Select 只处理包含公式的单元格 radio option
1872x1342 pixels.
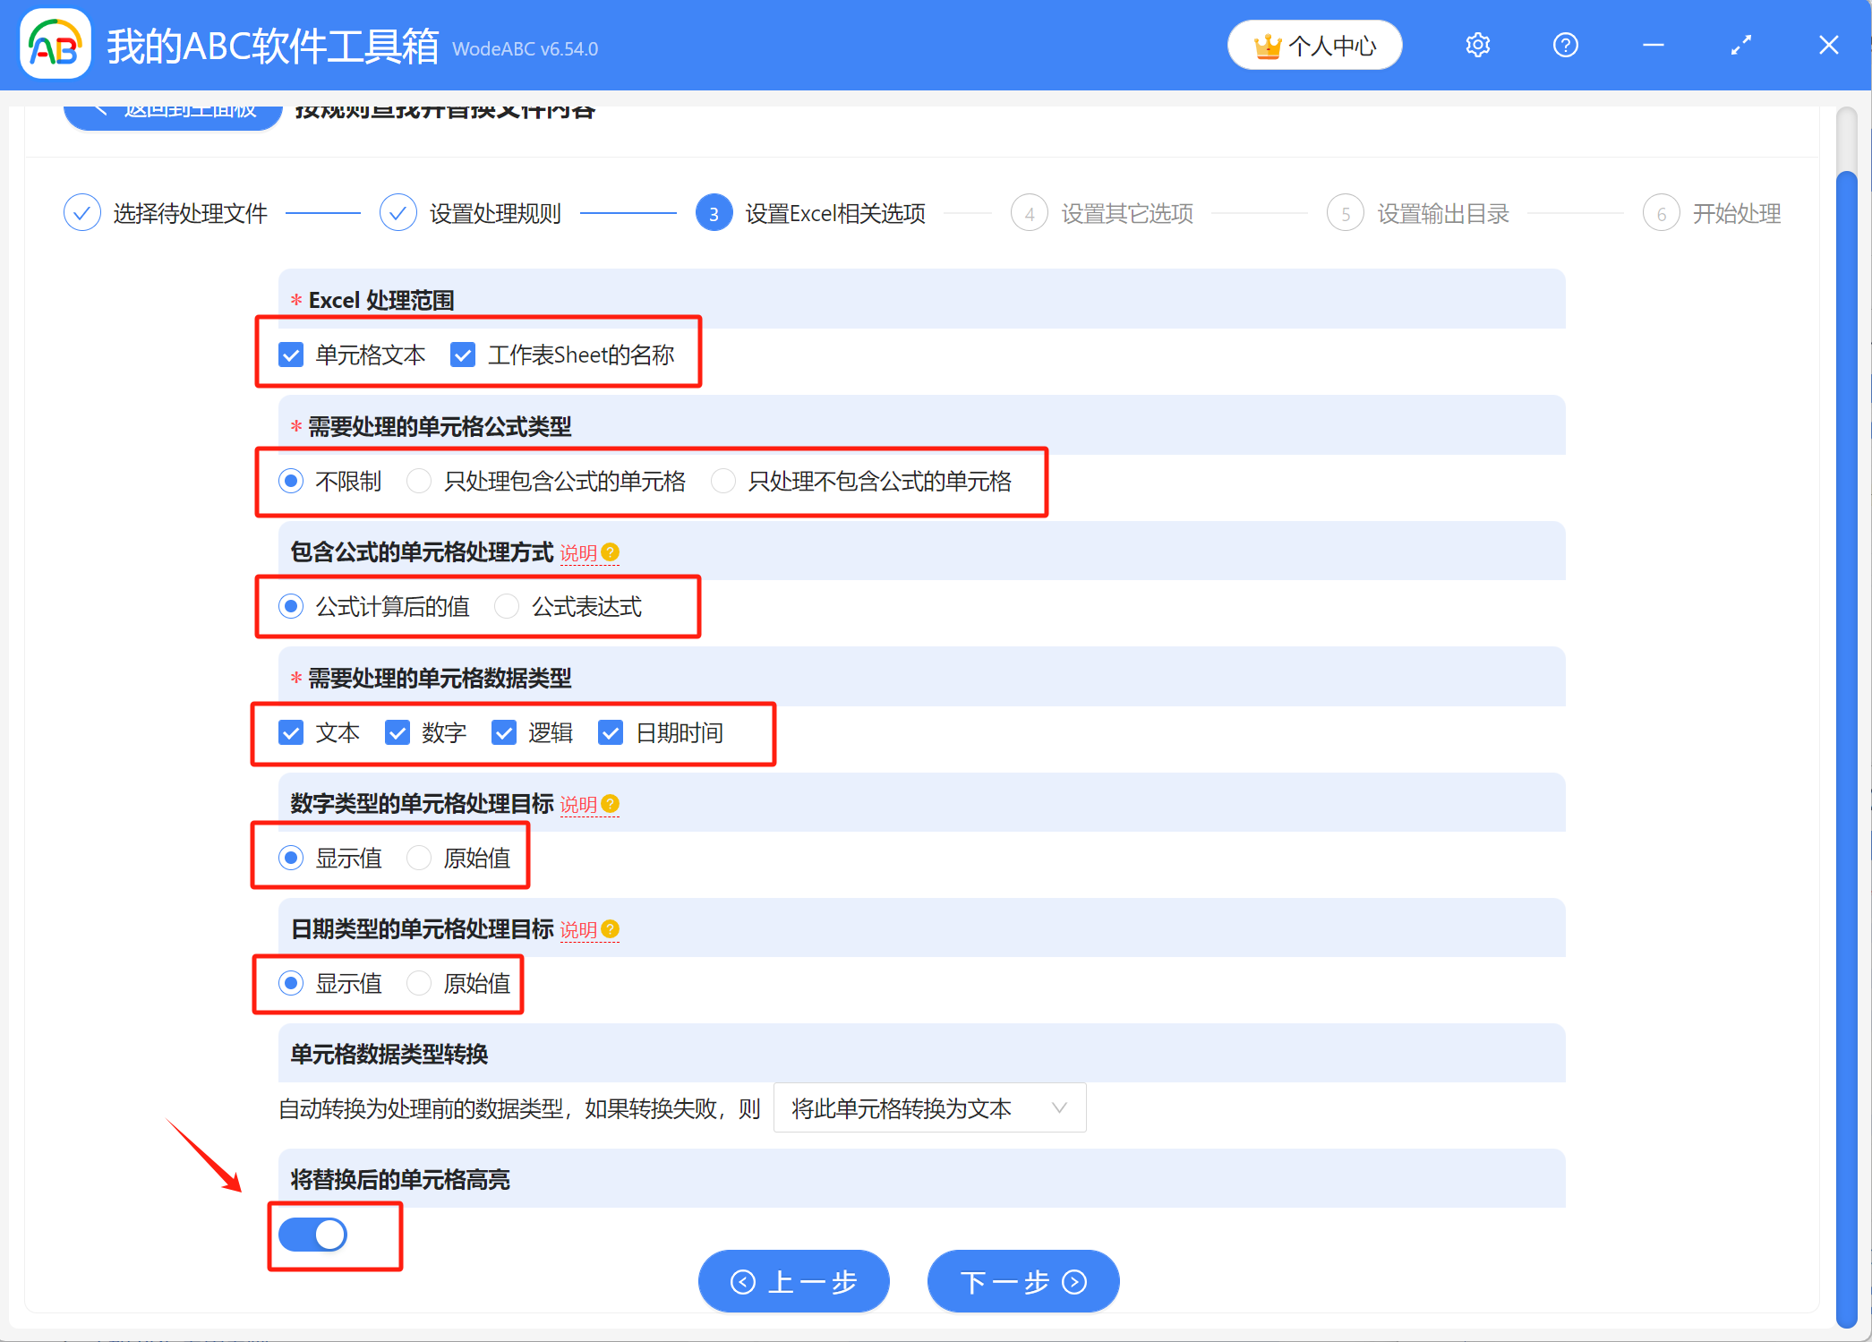(x=418, y=482)
